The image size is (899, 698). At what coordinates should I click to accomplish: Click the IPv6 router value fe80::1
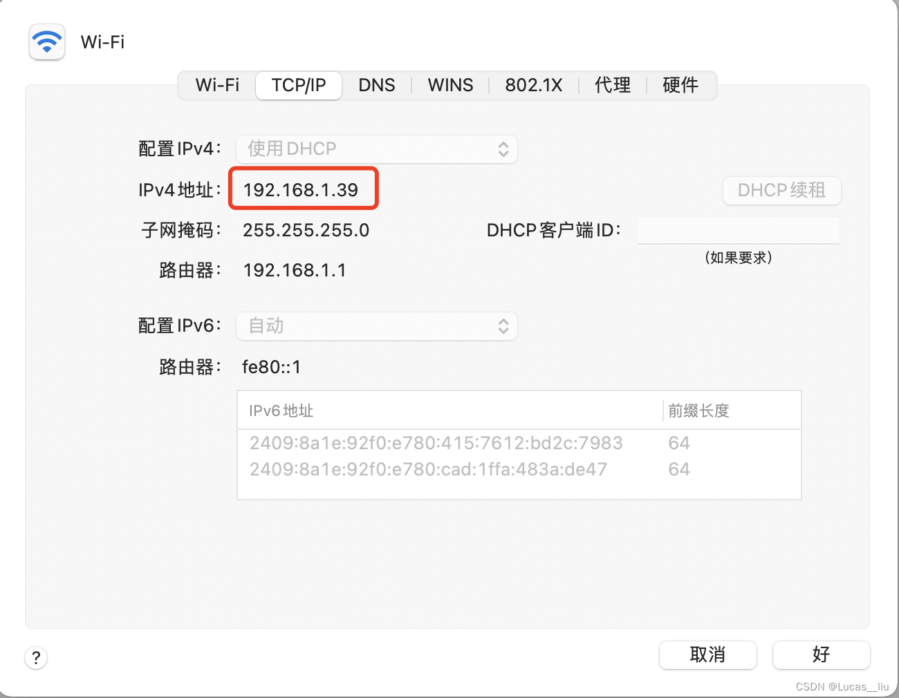271,367
